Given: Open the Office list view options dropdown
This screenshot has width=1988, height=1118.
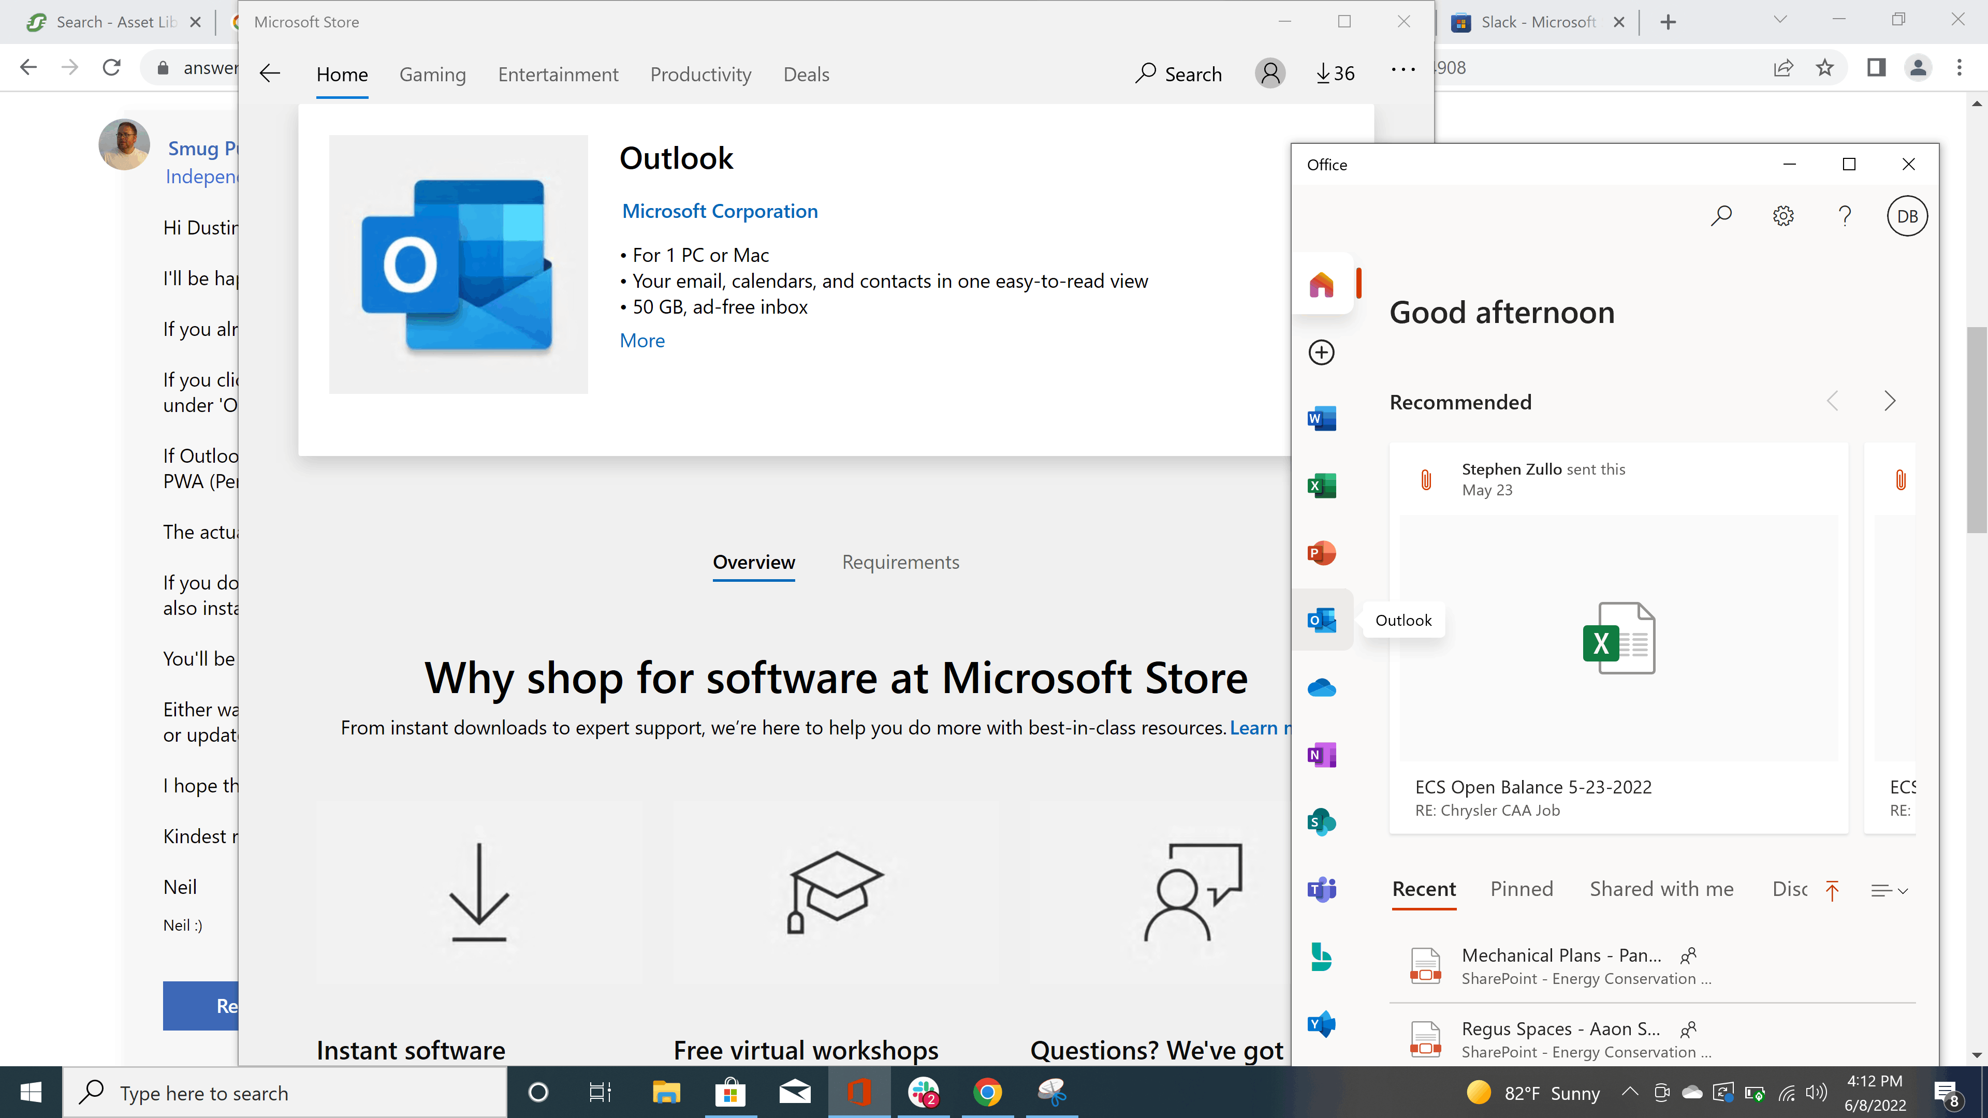Looking at the screenshot, I should (1889, 890).
